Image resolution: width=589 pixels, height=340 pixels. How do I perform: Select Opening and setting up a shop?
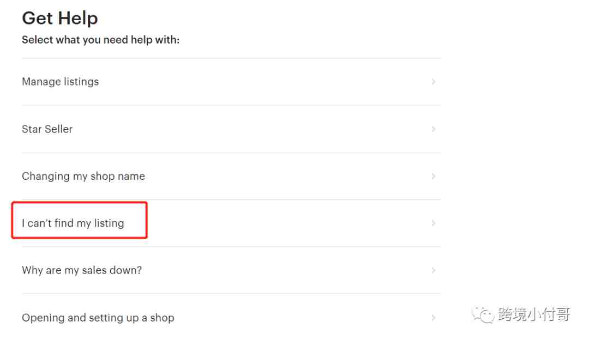coord(231,318)
